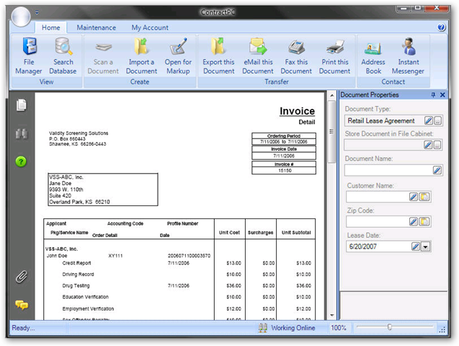This screenshot has height=346, width=459.
Task: Switch to the My Account tab
Action: point(150,27)
